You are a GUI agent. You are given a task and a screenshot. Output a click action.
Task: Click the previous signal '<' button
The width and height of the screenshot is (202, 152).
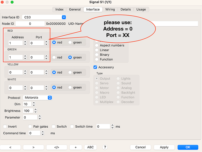tap(10, 147)
